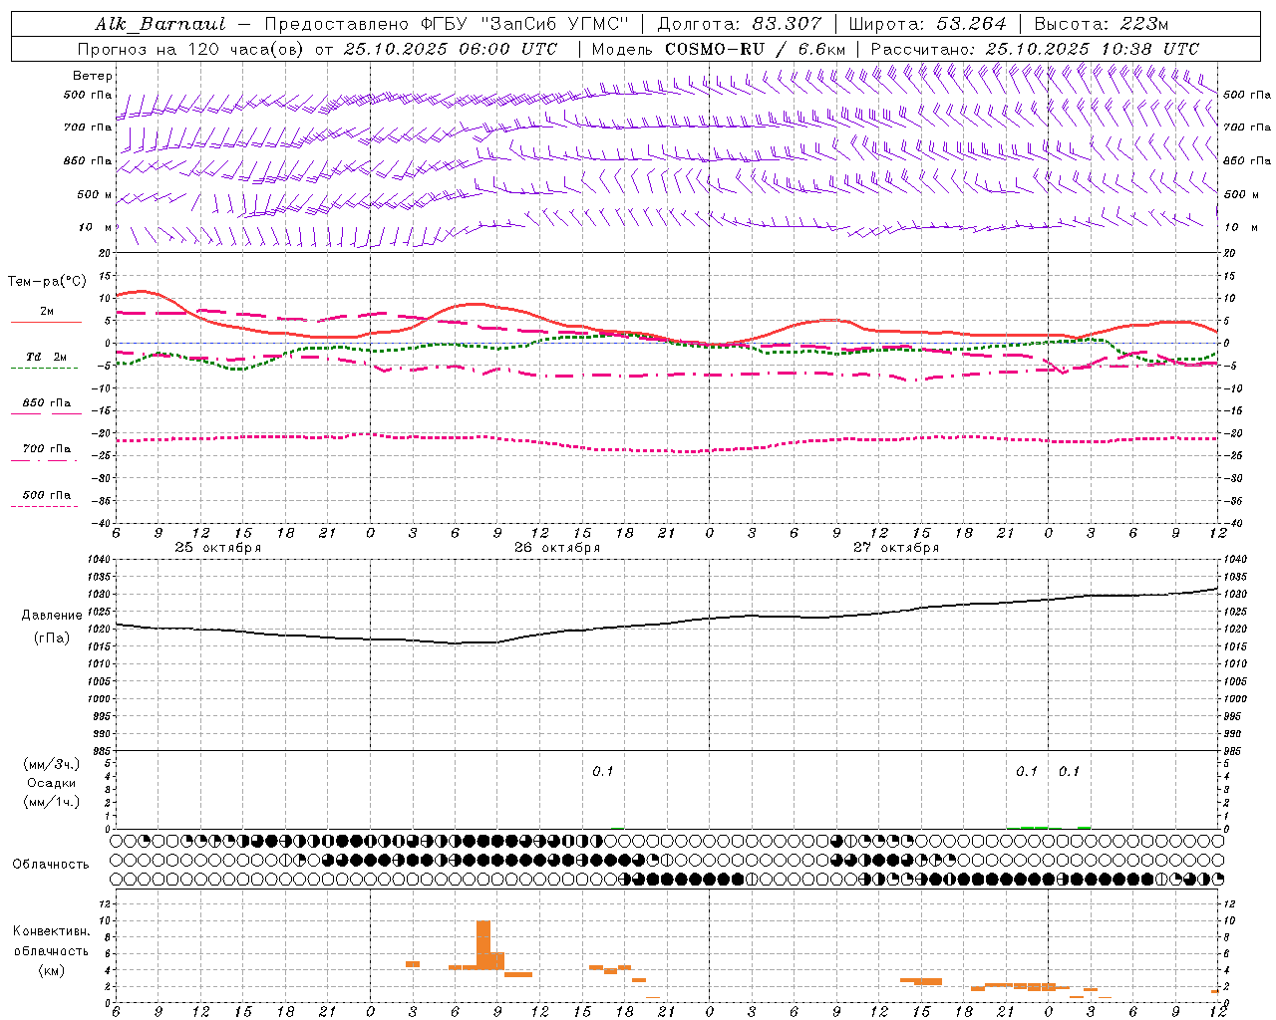The image size is (1276, 1020).
Task: Click the '(мм/3ч.)' precipitation unit label
Action: click(x=52, y=764)
